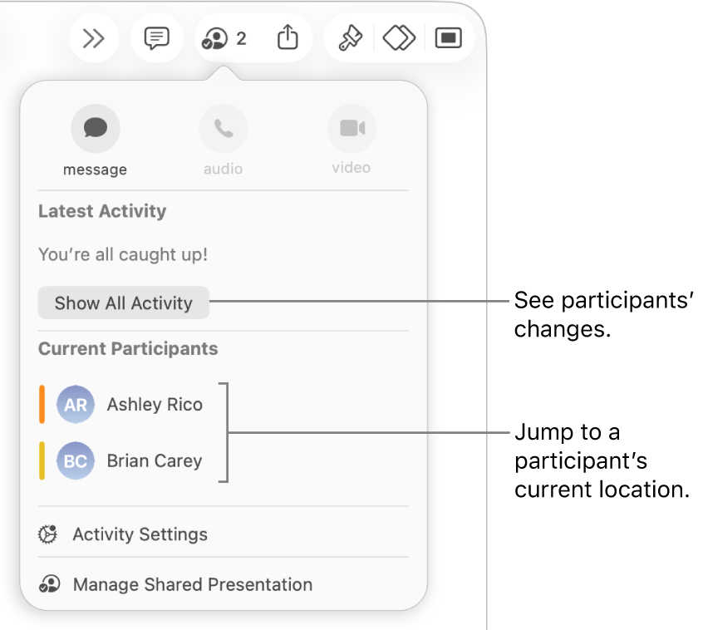Click the Manage Shared Presentation person icon

coord(49,584)
